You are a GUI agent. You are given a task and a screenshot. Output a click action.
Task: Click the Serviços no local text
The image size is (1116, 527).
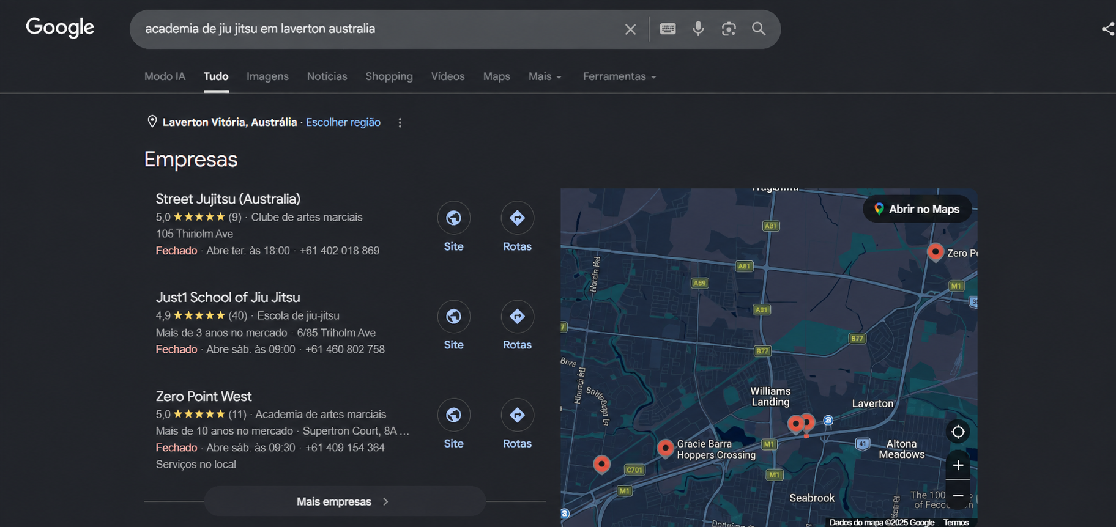point(196,465)
